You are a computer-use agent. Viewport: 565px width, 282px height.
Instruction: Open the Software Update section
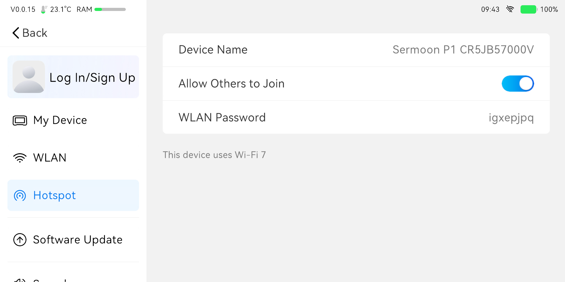(78, 240)
